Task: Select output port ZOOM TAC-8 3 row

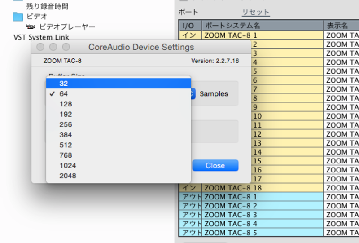Action: tap(269, 215)
